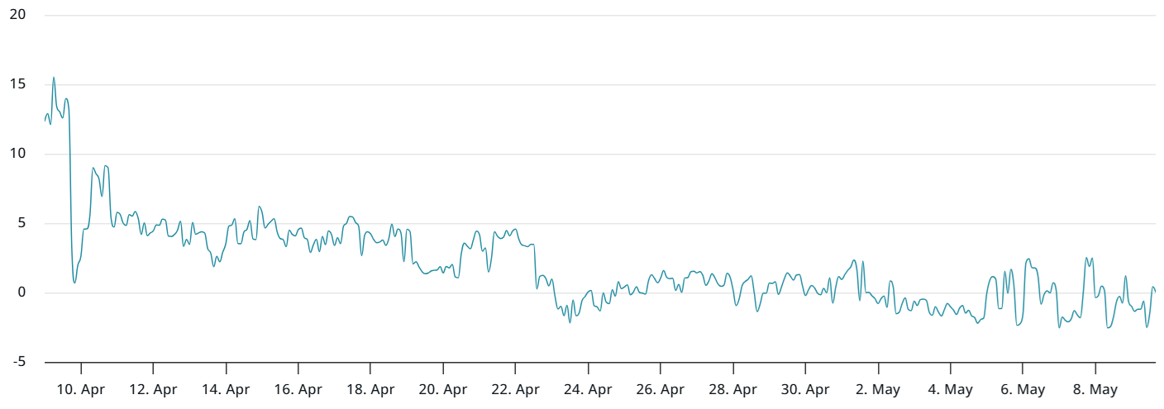Select the y-axis 10 label
1164x409 pixels.
point(18,154)
